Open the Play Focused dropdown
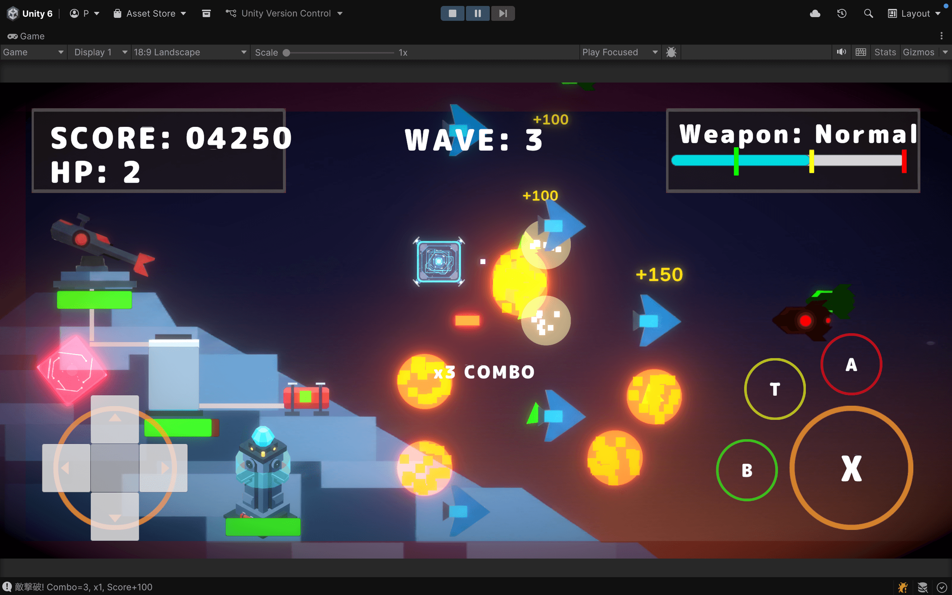The width and height of the screenshot is (952, 595). 620,52
